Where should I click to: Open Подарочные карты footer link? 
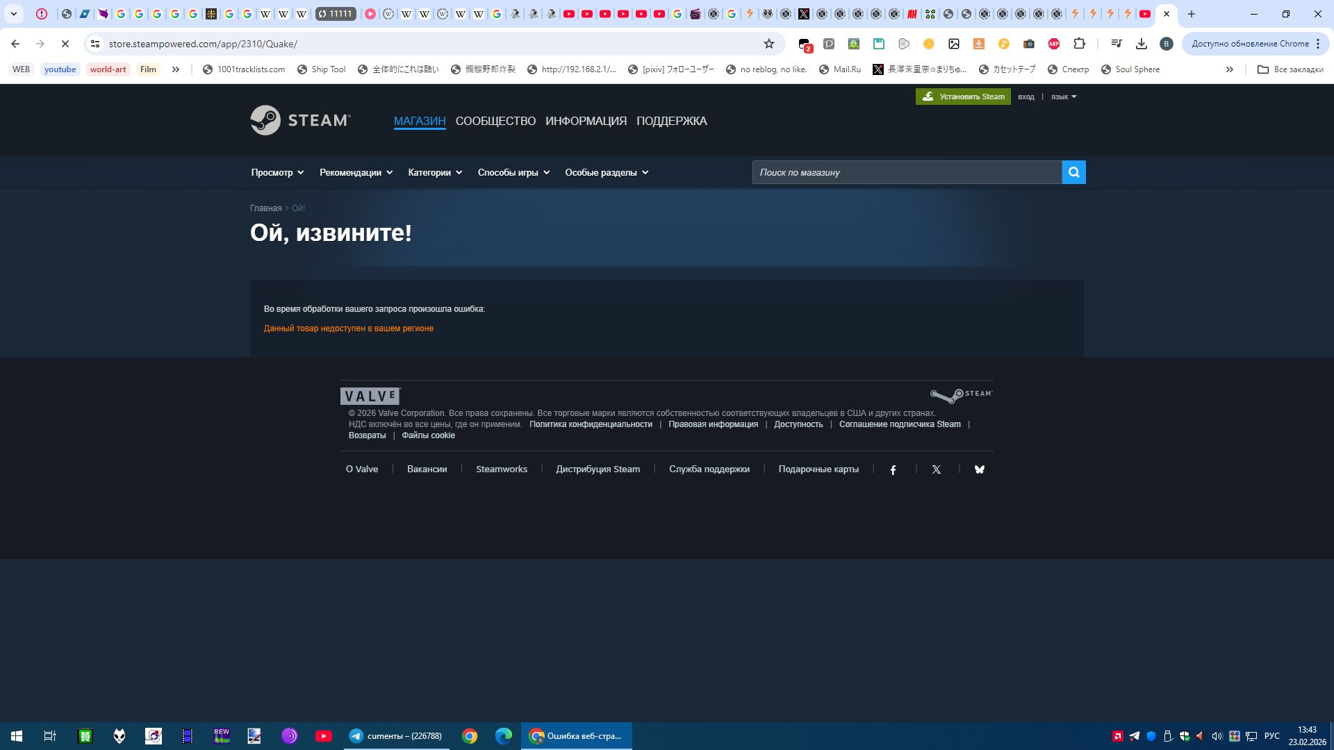click(818, 469)
